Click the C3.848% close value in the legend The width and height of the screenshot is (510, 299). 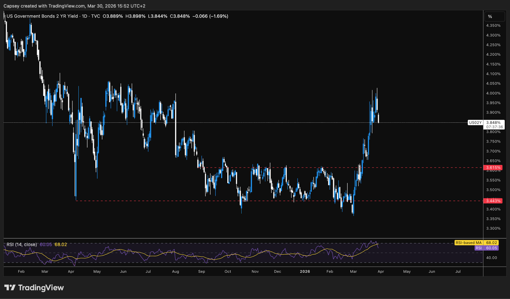180,16
